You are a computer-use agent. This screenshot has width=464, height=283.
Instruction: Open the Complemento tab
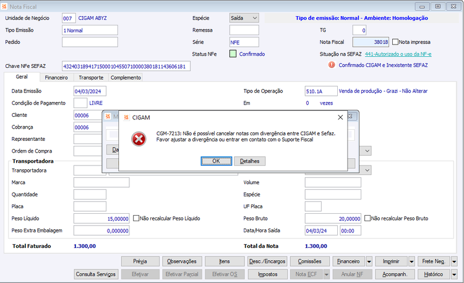pyautogui.click(x=126, y=78)
